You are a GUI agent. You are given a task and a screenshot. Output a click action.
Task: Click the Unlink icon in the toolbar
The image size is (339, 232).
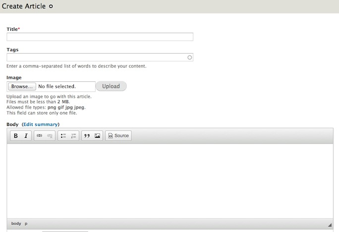click(x=50, y=135)
